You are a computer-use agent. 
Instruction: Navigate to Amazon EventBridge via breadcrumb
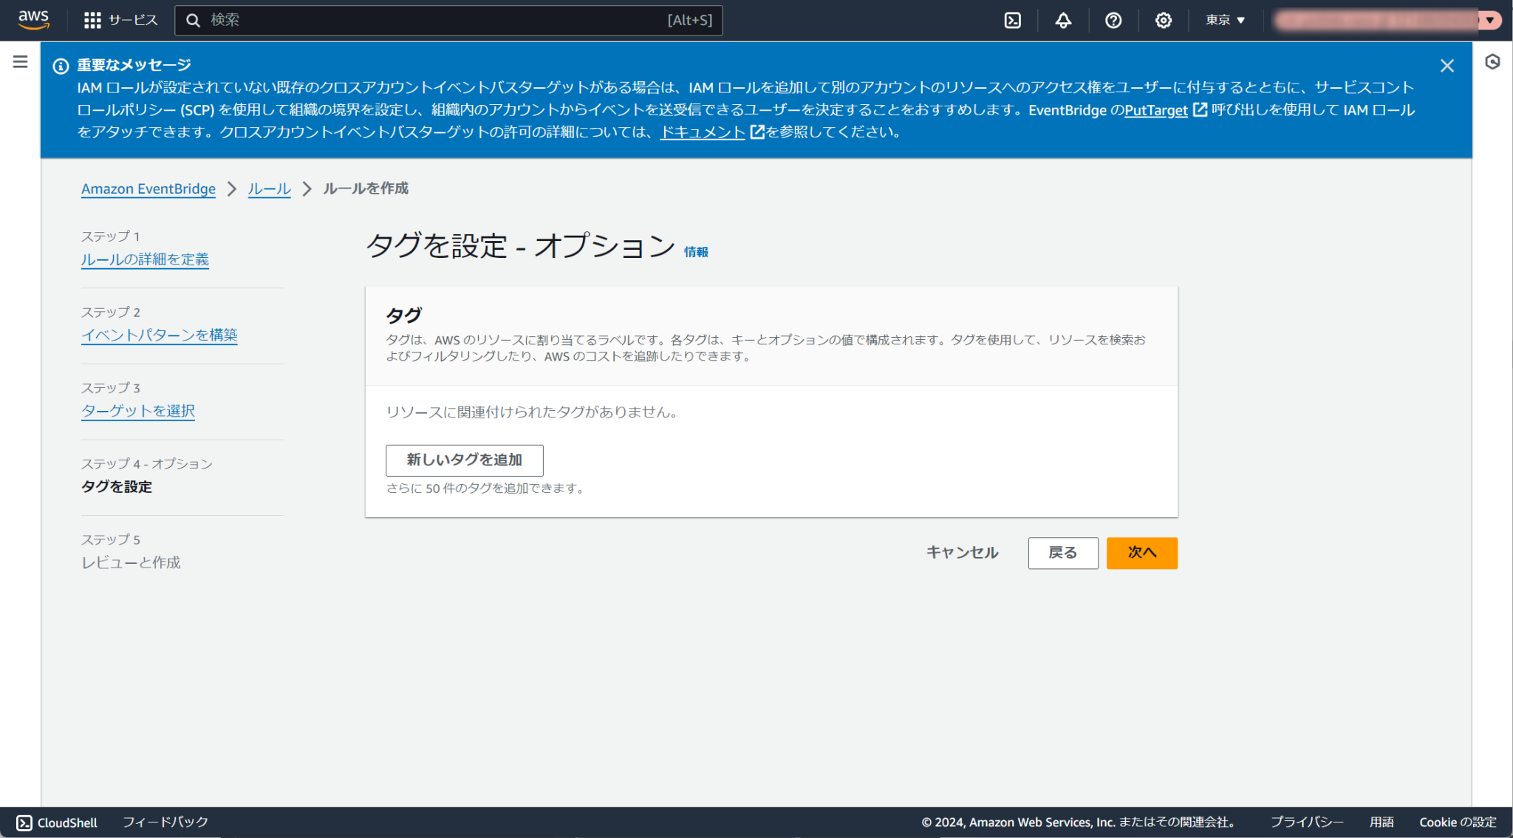148,189
